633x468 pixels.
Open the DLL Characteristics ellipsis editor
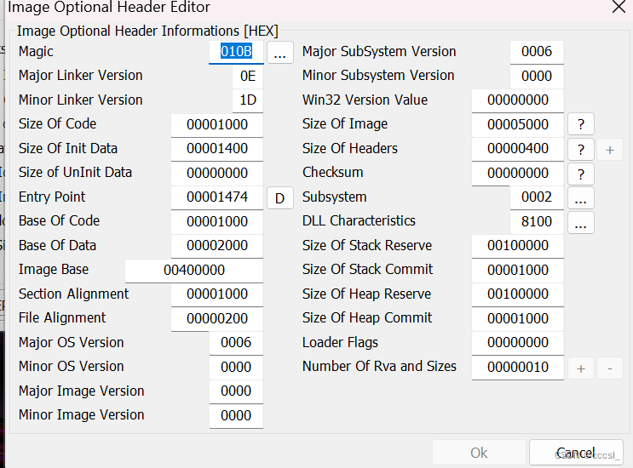point(580,222)
